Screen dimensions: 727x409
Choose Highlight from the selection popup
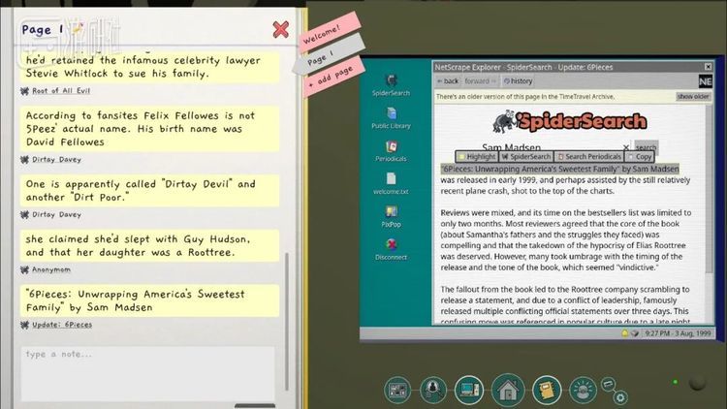point(477,156)
